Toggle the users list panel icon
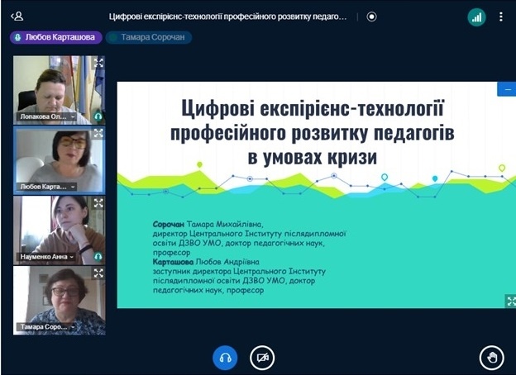This screenshot has height=375, width=516. [17, 16]
